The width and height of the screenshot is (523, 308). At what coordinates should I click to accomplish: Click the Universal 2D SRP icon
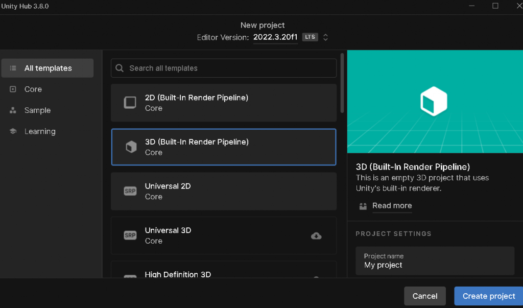tap(130, 191)
